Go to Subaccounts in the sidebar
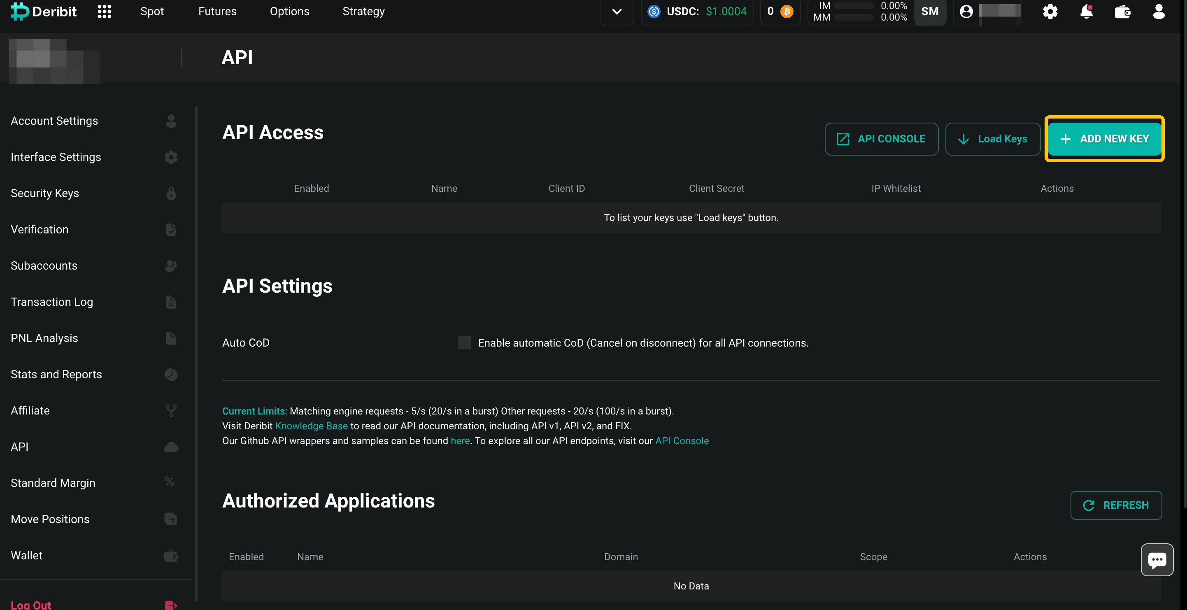Screen dimensions: 1187x610 click(x=44, y=266)
